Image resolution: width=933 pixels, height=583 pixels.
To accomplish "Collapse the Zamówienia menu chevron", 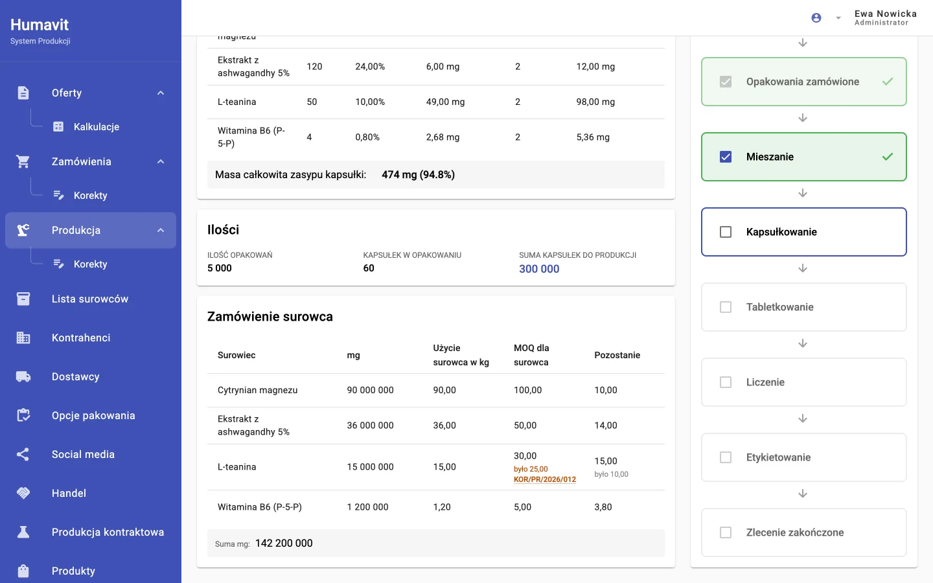I will click(x=161, y=161).
